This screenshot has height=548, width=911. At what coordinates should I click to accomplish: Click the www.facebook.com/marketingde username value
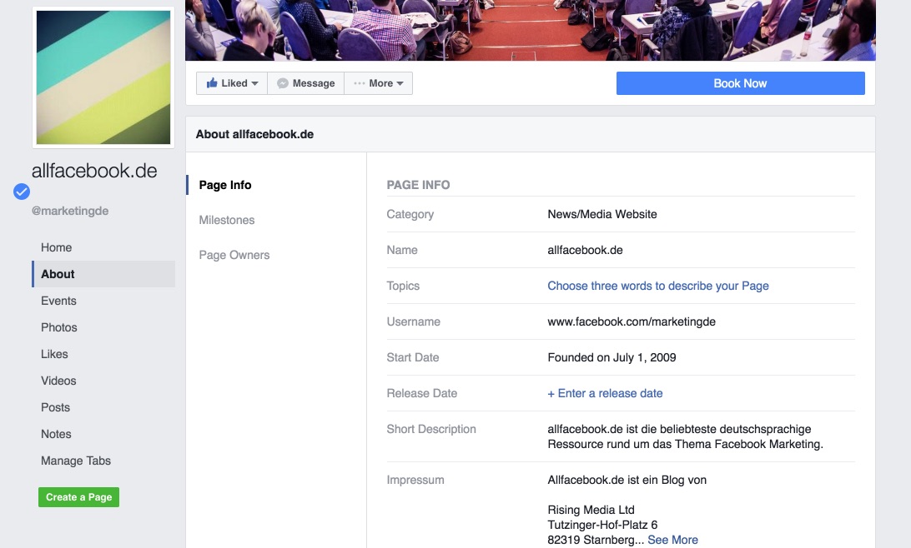632,321
